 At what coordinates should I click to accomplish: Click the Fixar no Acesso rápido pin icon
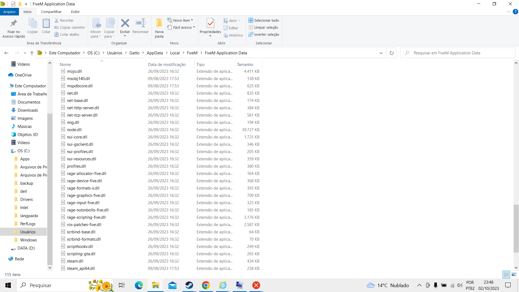tap(14, 24)
